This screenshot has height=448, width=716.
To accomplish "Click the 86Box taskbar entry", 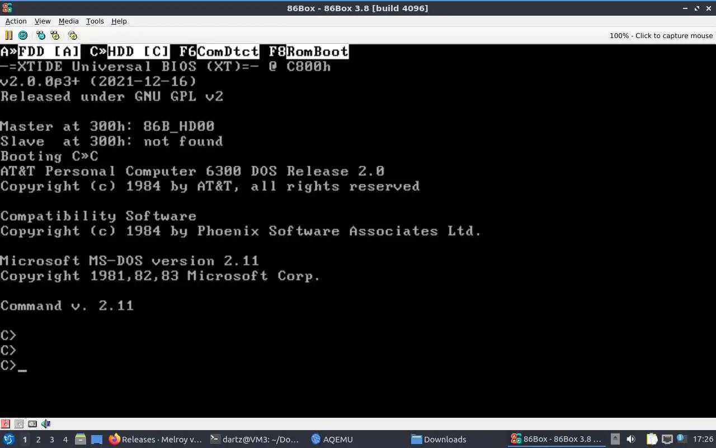I will point(557,439).
